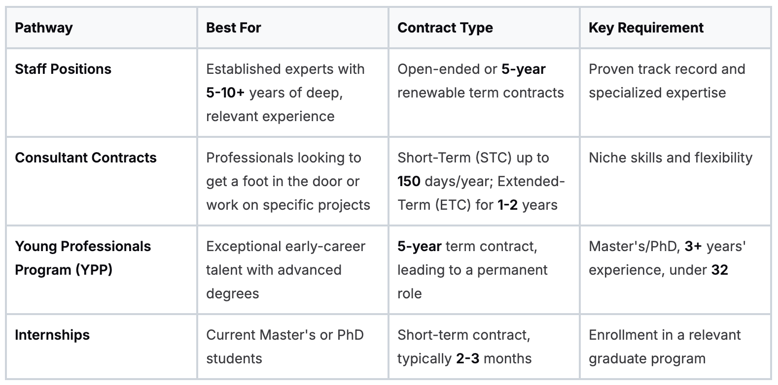This screenshot has width=778, height=385.
Task: Click the 5-year term contract permanent role cell
Action: pos(484,270)
